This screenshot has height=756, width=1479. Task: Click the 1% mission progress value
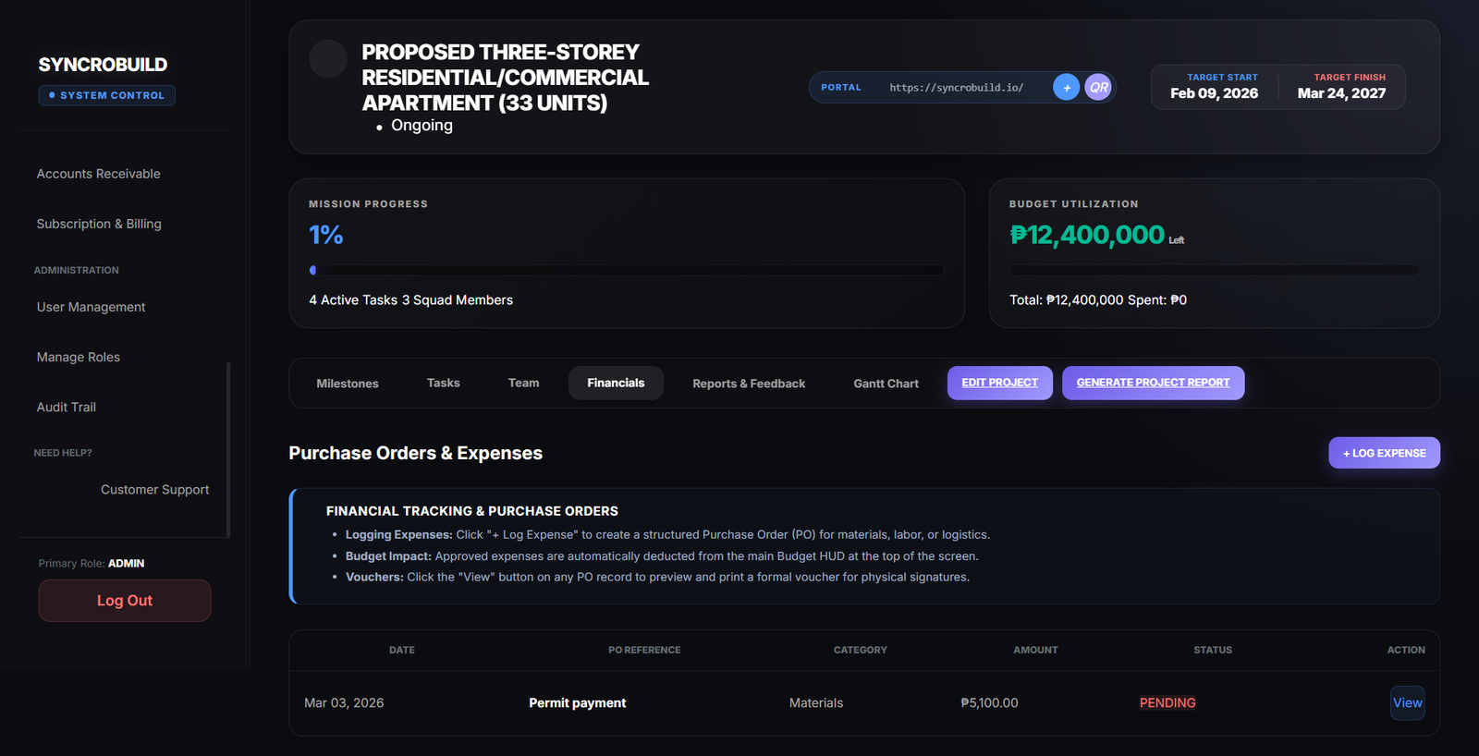[326, 235]
